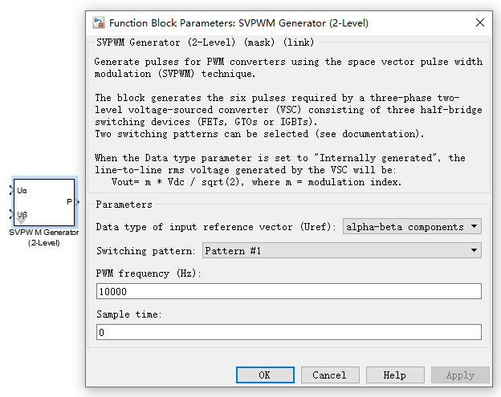
Task: Click the Switching pattern label
Action: pos(147,251)
